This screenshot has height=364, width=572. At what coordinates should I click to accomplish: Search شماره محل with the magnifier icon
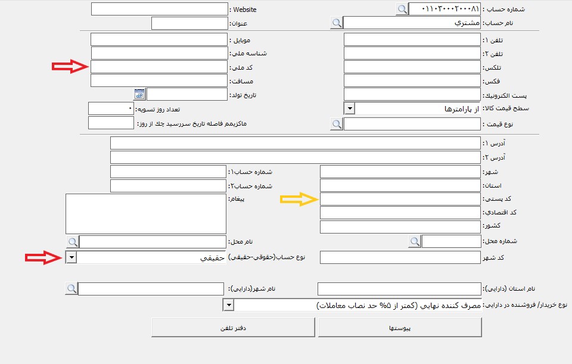[x=415, y=241]
